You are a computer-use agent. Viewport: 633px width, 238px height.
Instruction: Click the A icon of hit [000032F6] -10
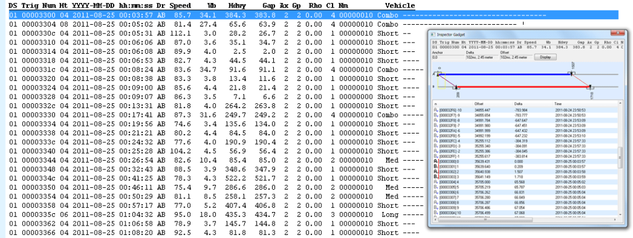coord(436,110)
